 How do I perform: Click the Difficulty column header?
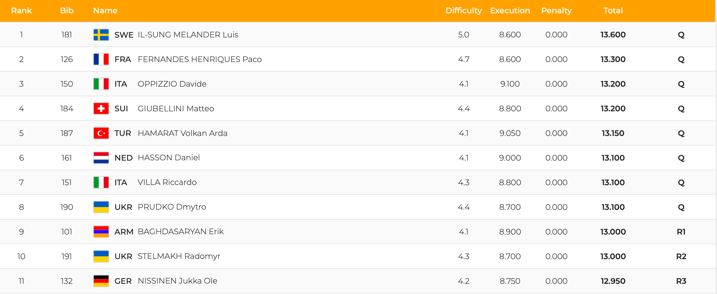pyautogui.click(x=463, y=11)
